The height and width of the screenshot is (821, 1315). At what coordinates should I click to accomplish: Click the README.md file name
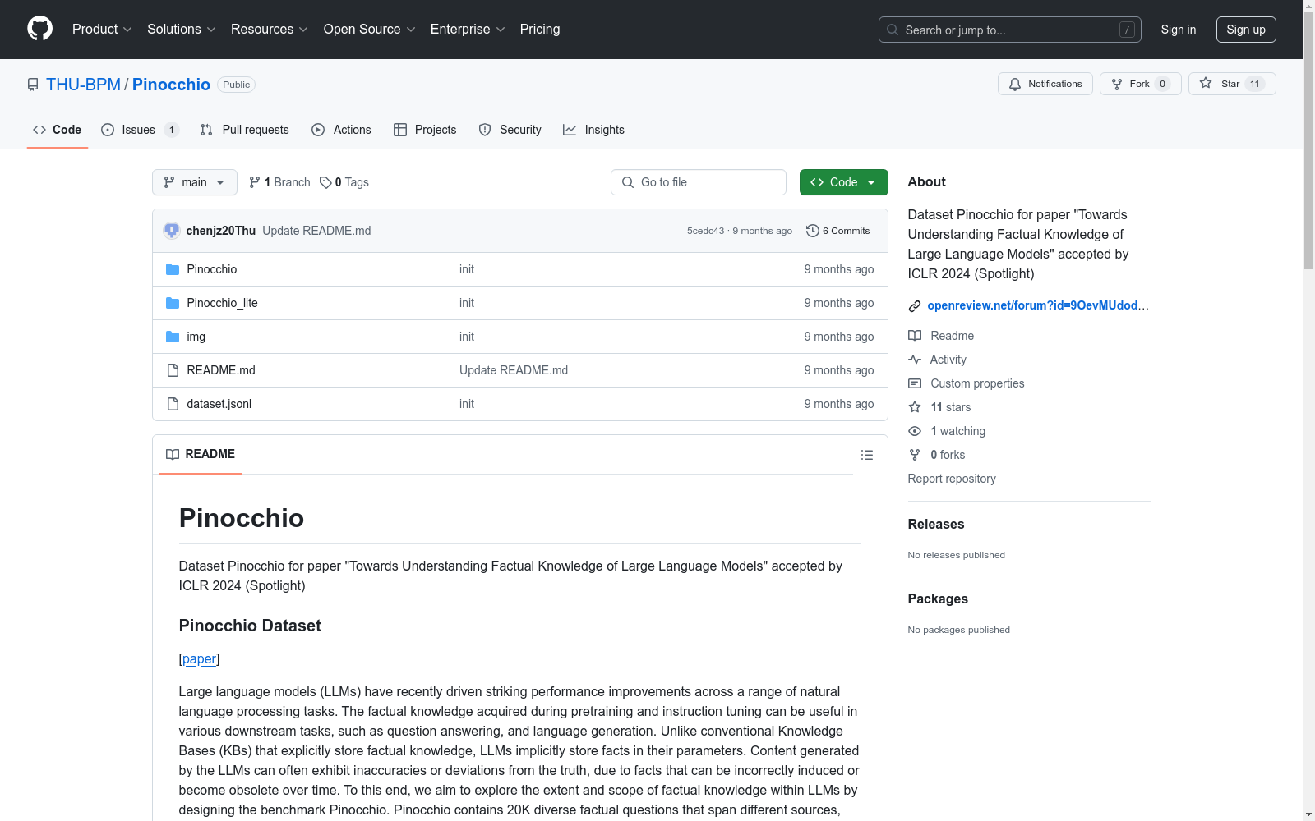[x=221, y=370]
